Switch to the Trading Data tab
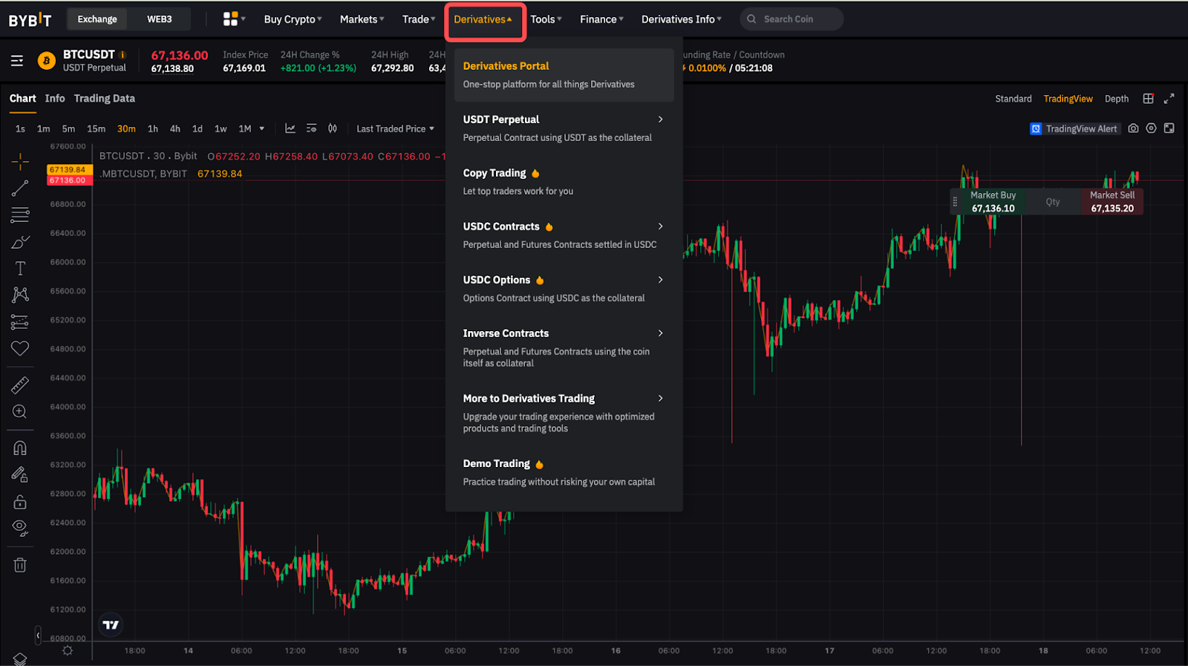The height and width of the screenshot is (666, 1188). [x=104, y=98]
